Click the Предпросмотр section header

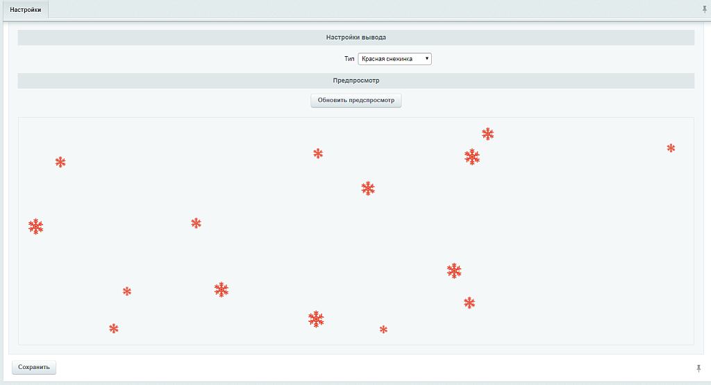[355, 80]
